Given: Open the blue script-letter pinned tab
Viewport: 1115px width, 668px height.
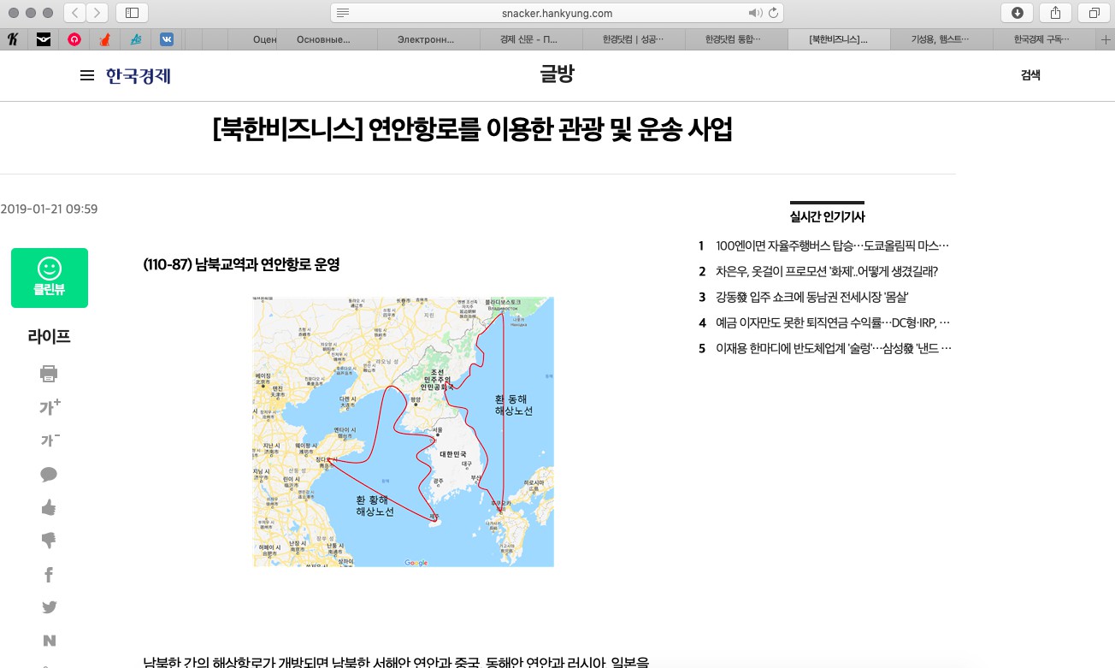Looking at the screenshot, I should (135, 39).
